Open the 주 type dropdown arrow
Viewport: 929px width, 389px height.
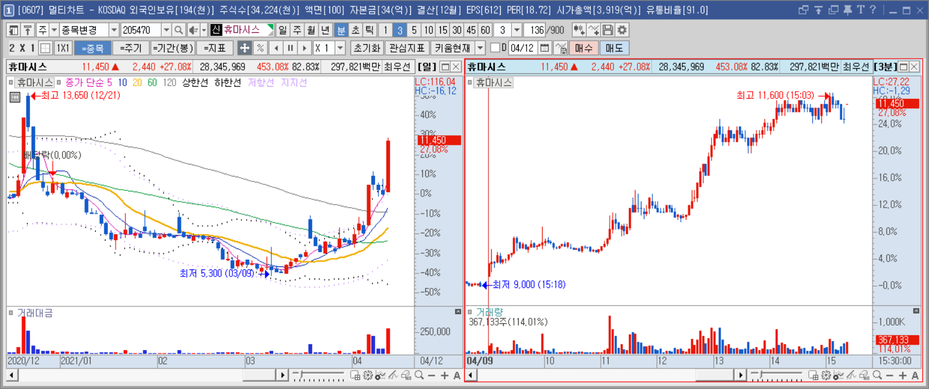pyautogui.click(x=54, y=30)
